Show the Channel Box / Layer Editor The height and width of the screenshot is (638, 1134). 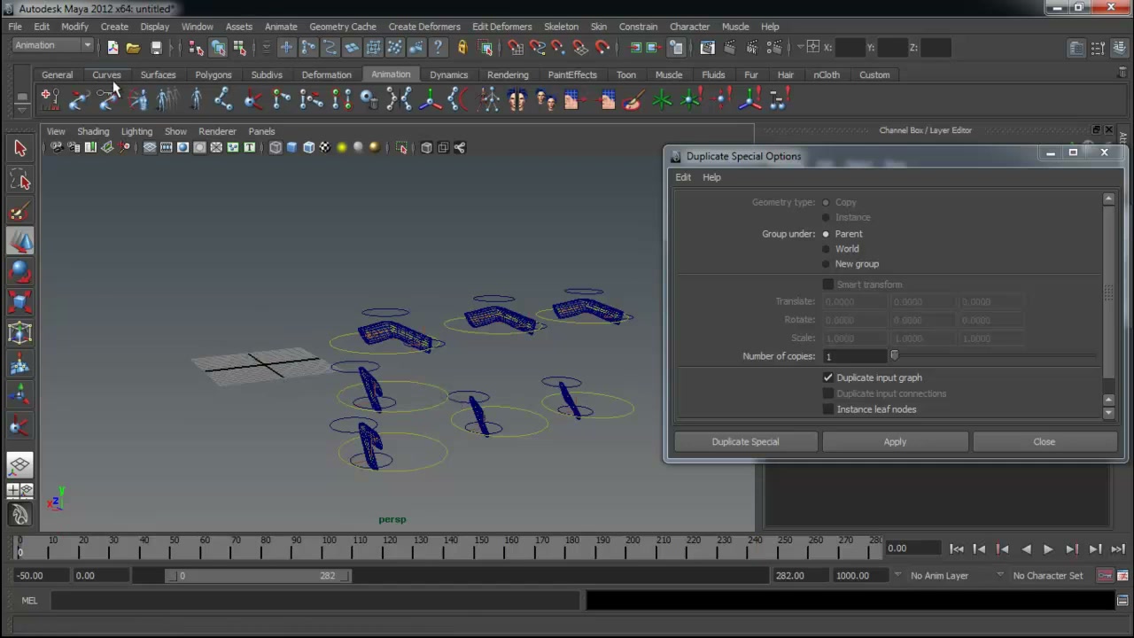(1118, 48)
